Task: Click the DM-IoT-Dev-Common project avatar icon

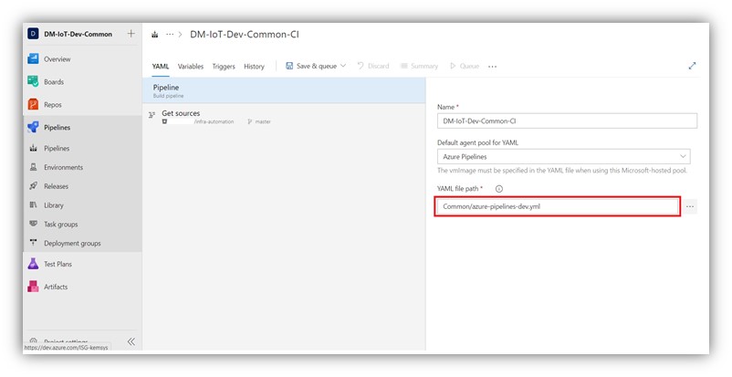Action: pos(33,34)
